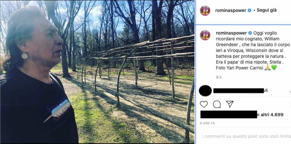Open the post photo of man profile

tap(97, 72)
